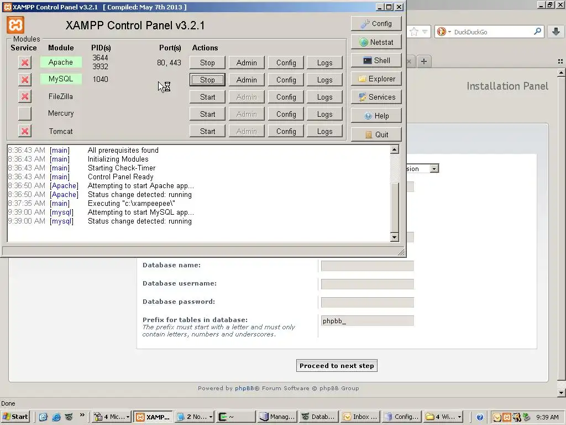Screen dimensions: 566x425
Task: Switch to 'Manag...' taskbar button
Action: pyautogui.click(x=277, y=417)
